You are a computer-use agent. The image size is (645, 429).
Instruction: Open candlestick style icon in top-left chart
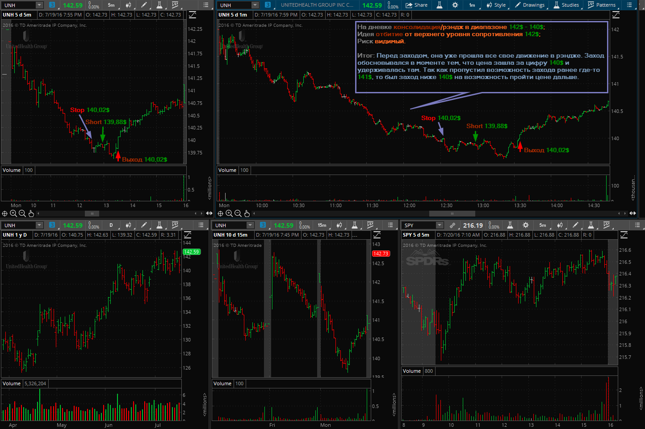pyautogui.click(x=128, y=5)
